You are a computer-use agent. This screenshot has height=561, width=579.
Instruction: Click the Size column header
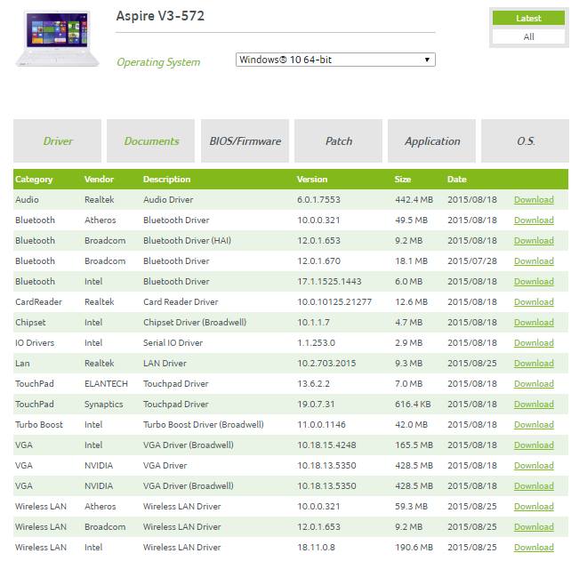pos(403,180)
